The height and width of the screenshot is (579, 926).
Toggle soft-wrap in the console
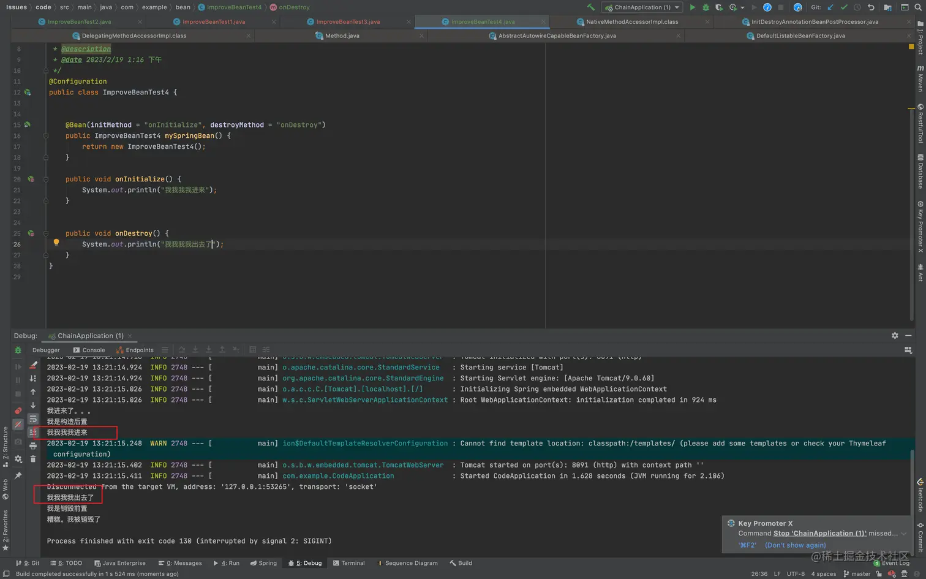coord(33,418)
